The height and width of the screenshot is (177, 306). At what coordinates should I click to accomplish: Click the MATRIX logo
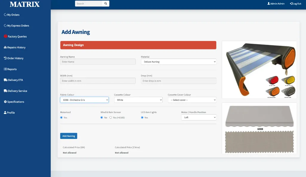25,4
